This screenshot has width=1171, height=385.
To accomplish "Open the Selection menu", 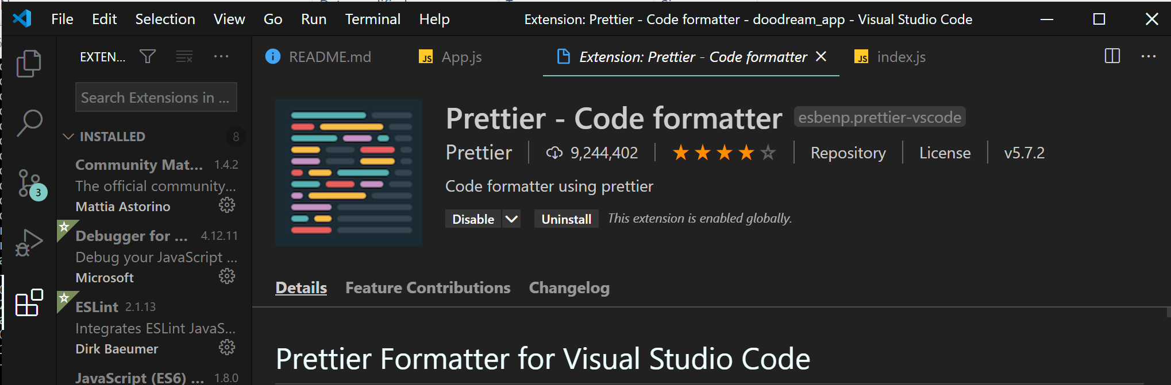I will (165, 19).
